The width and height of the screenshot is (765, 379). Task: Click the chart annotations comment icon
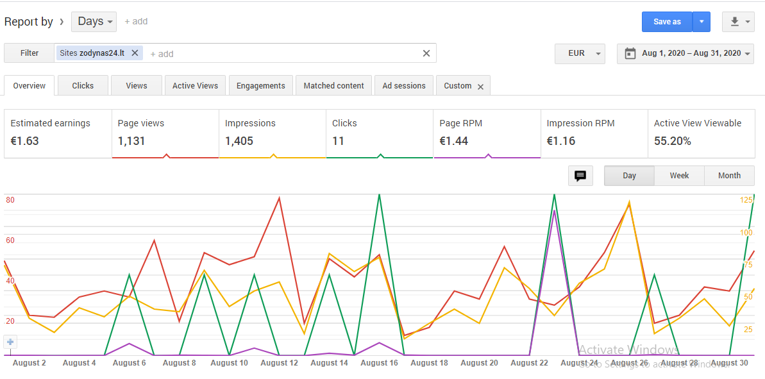580,176
